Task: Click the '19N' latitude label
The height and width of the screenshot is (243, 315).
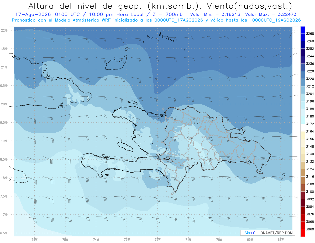Action: point(4,141)
